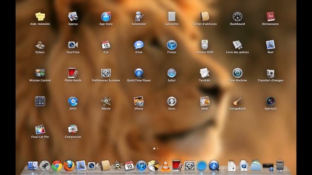Open FaceTime from the Launchpad grid

73,45
